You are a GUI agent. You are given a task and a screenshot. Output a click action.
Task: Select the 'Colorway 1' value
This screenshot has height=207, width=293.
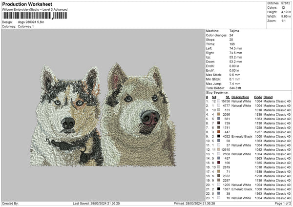pyautogui.click(x=26, y=26)
